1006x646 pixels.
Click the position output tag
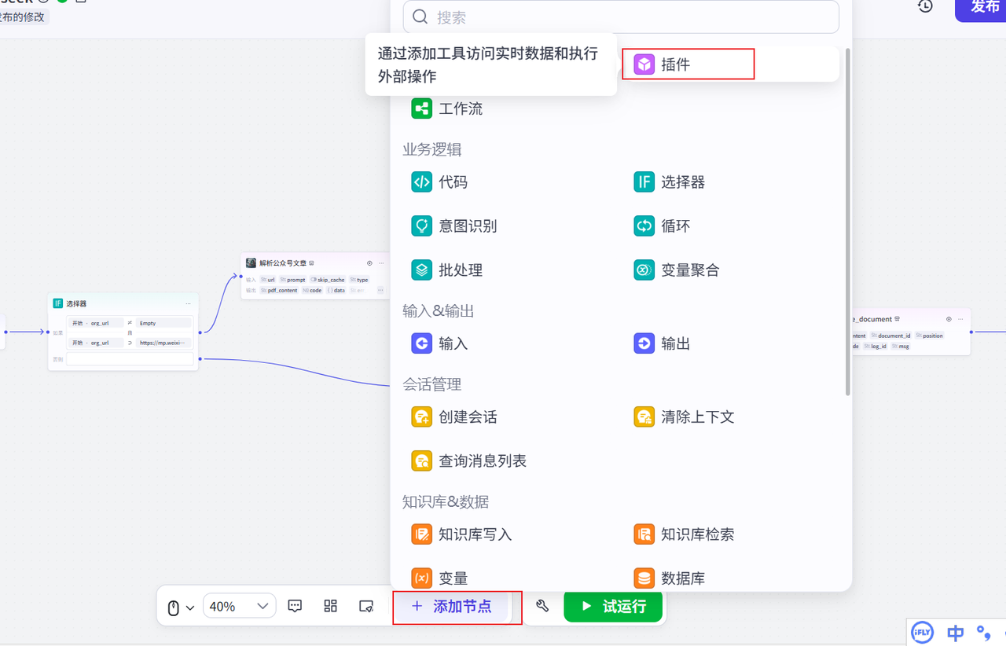929,336
